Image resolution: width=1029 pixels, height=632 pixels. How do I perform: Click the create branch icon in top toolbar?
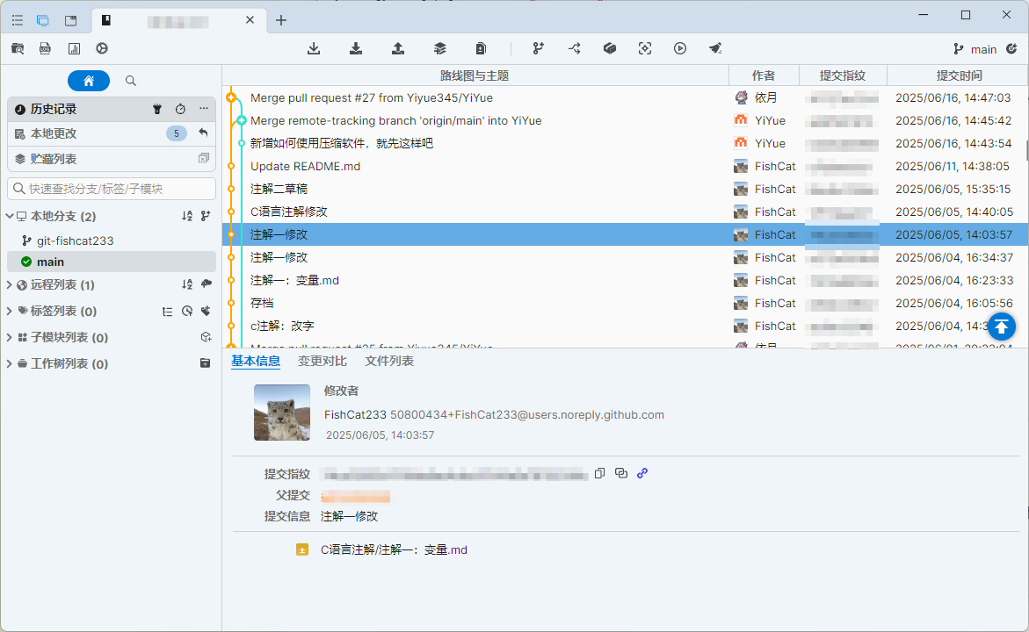[539, 49]
